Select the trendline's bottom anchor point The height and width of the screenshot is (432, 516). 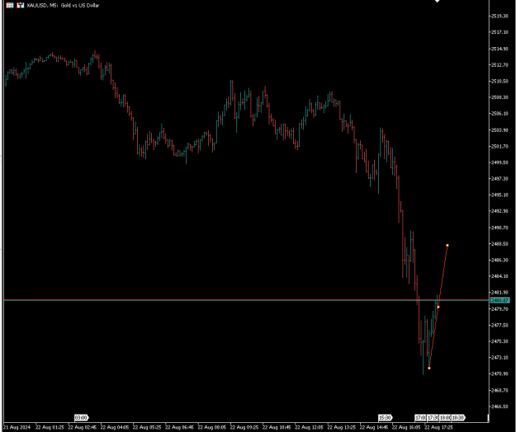(x=429, y=368)
